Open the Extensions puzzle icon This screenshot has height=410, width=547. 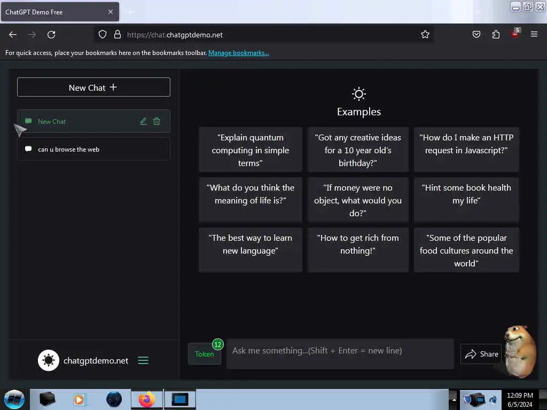click(496, 35)
